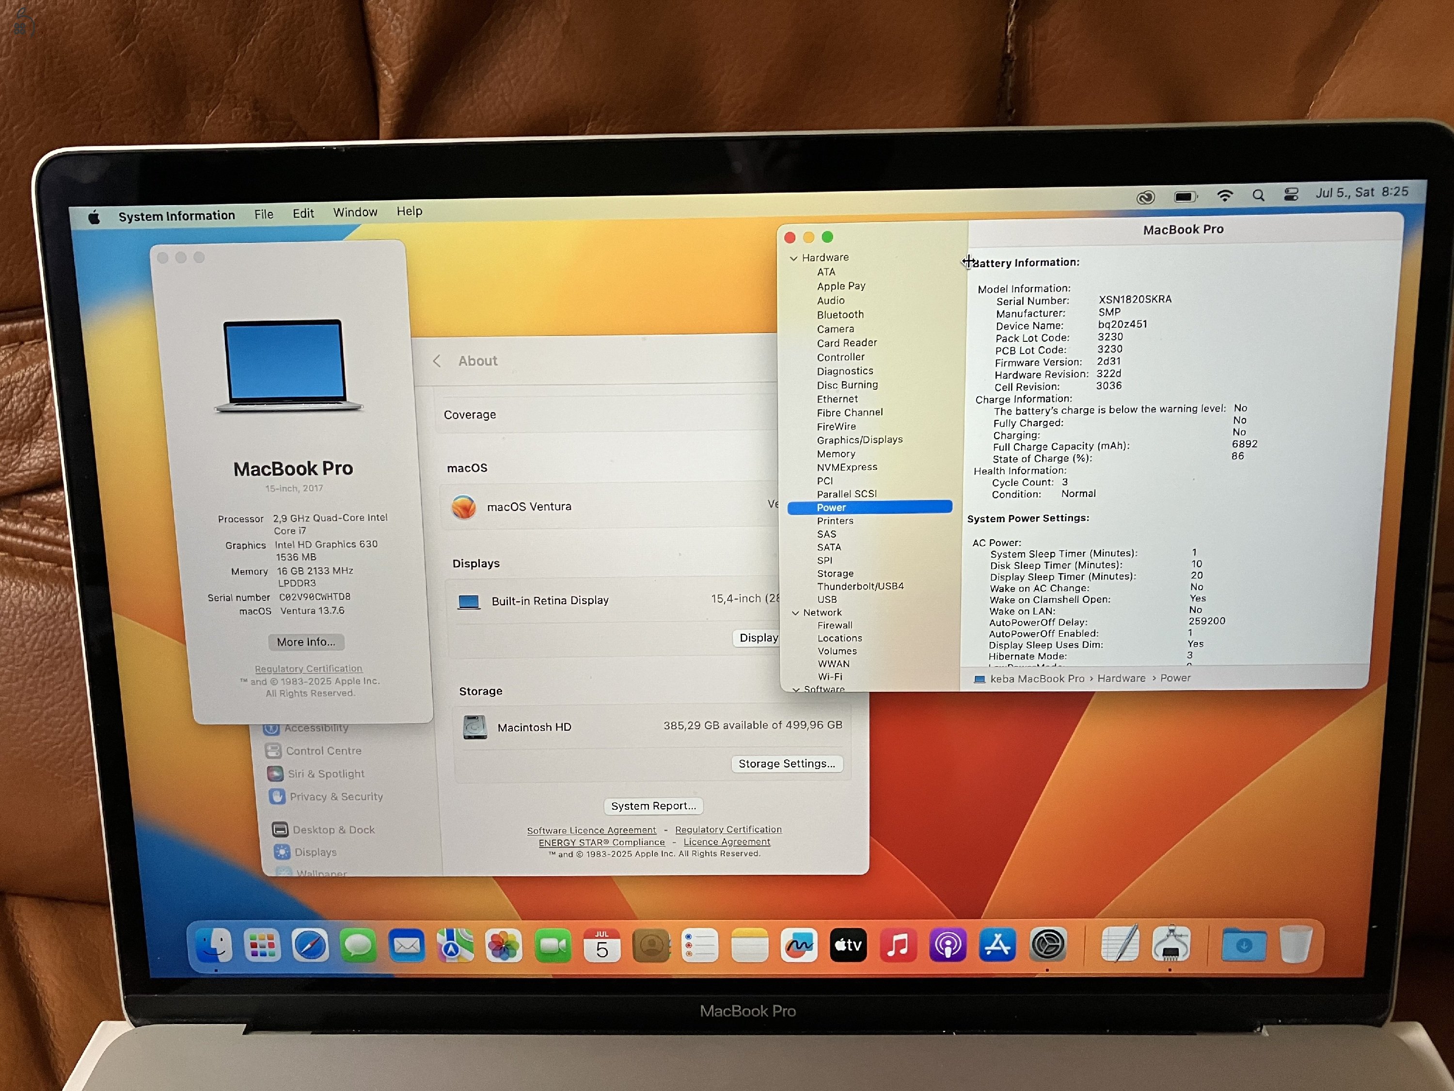Select Bluetooth in hardware list
Screen dimensions: 1454x1091
point(840,315)
